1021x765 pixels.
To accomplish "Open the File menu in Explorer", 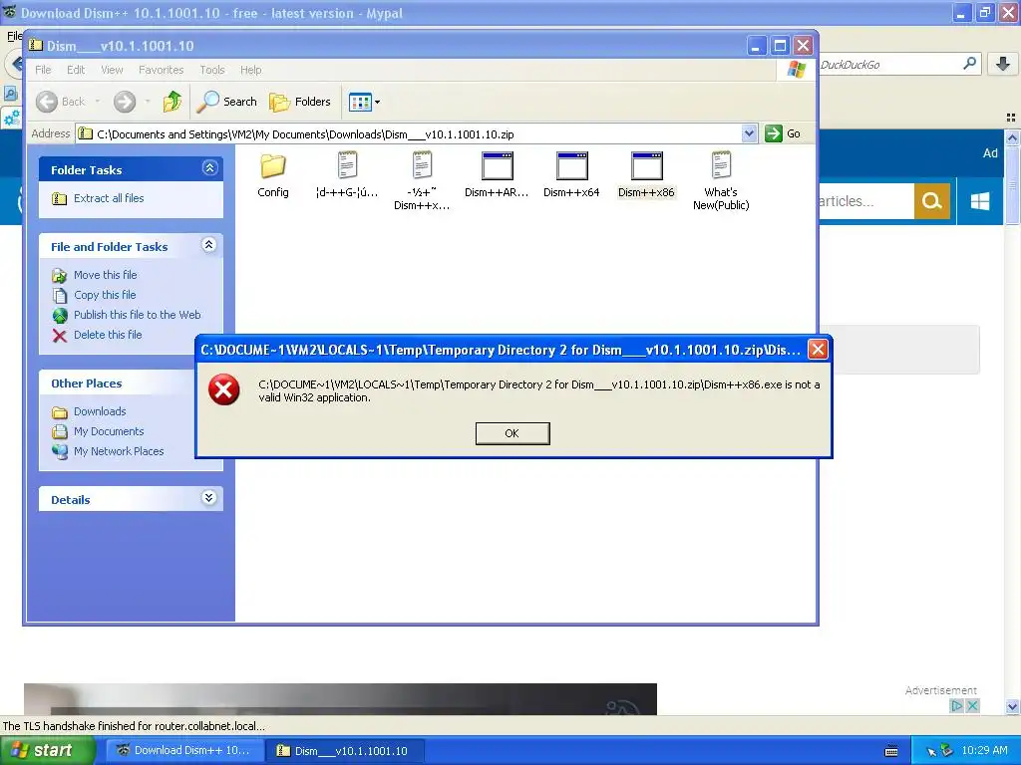I will pos(43,70).
